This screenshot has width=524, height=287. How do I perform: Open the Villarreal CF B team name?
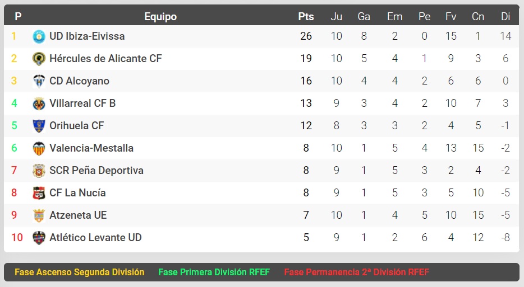[x=82, y=103]
